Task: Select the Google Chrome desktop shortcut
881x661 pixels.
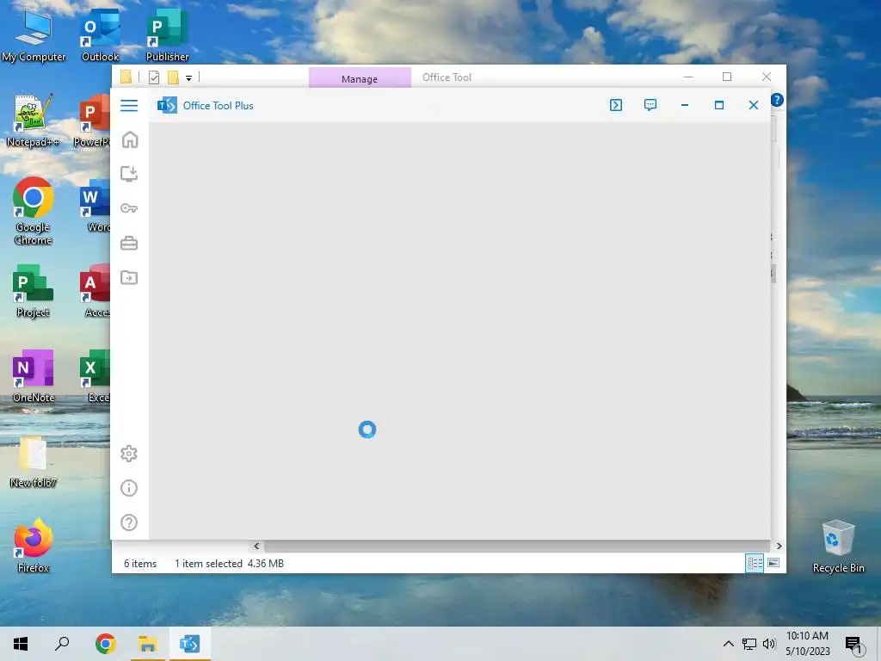Action: [34, 212]
